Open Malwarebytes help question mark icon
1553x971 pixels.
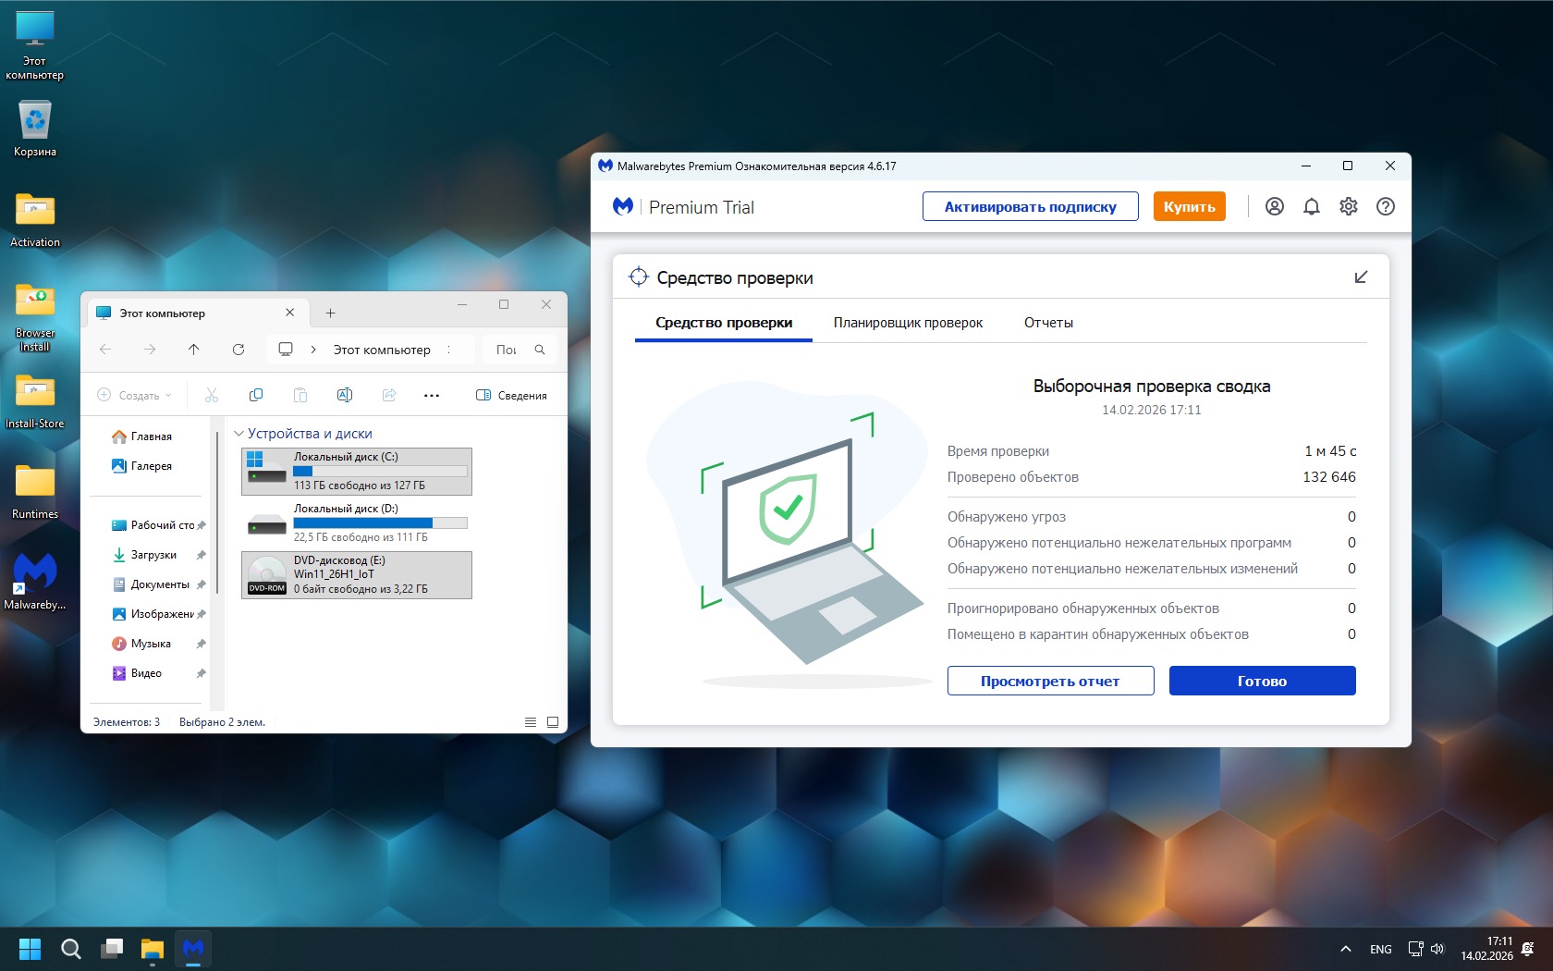click(1385, 206)
